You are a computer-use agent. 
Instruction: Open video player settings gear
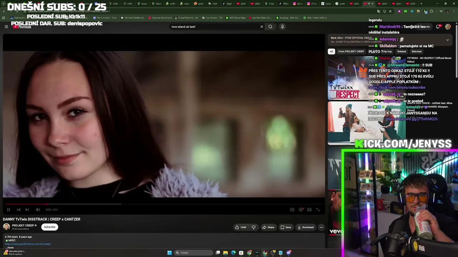click(x=301, y=210)
